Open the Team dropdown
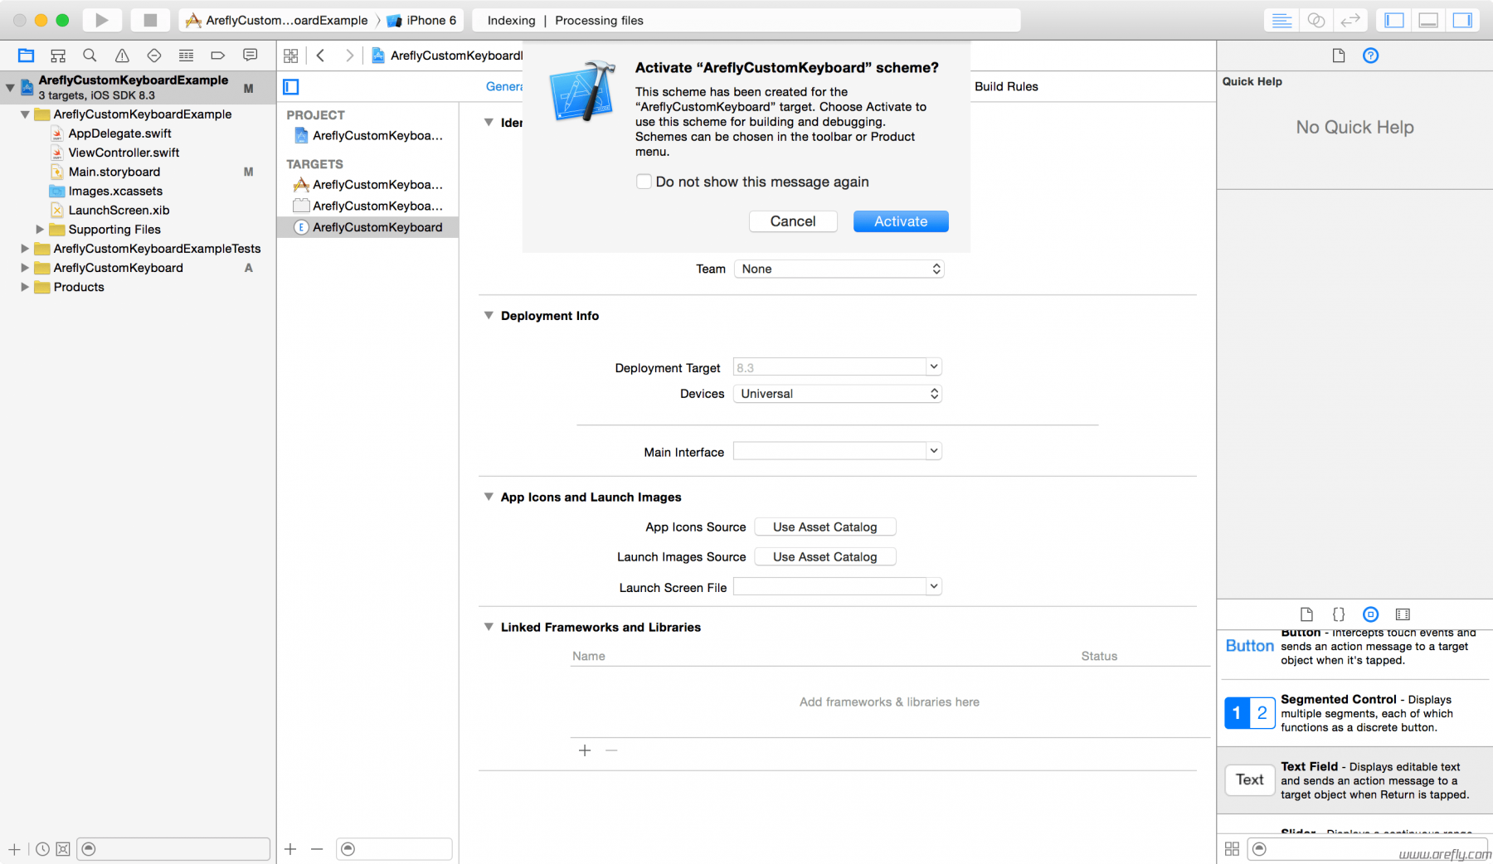Image resolution: width=1493 pixels, height=864 pixels. click(839, 269)
